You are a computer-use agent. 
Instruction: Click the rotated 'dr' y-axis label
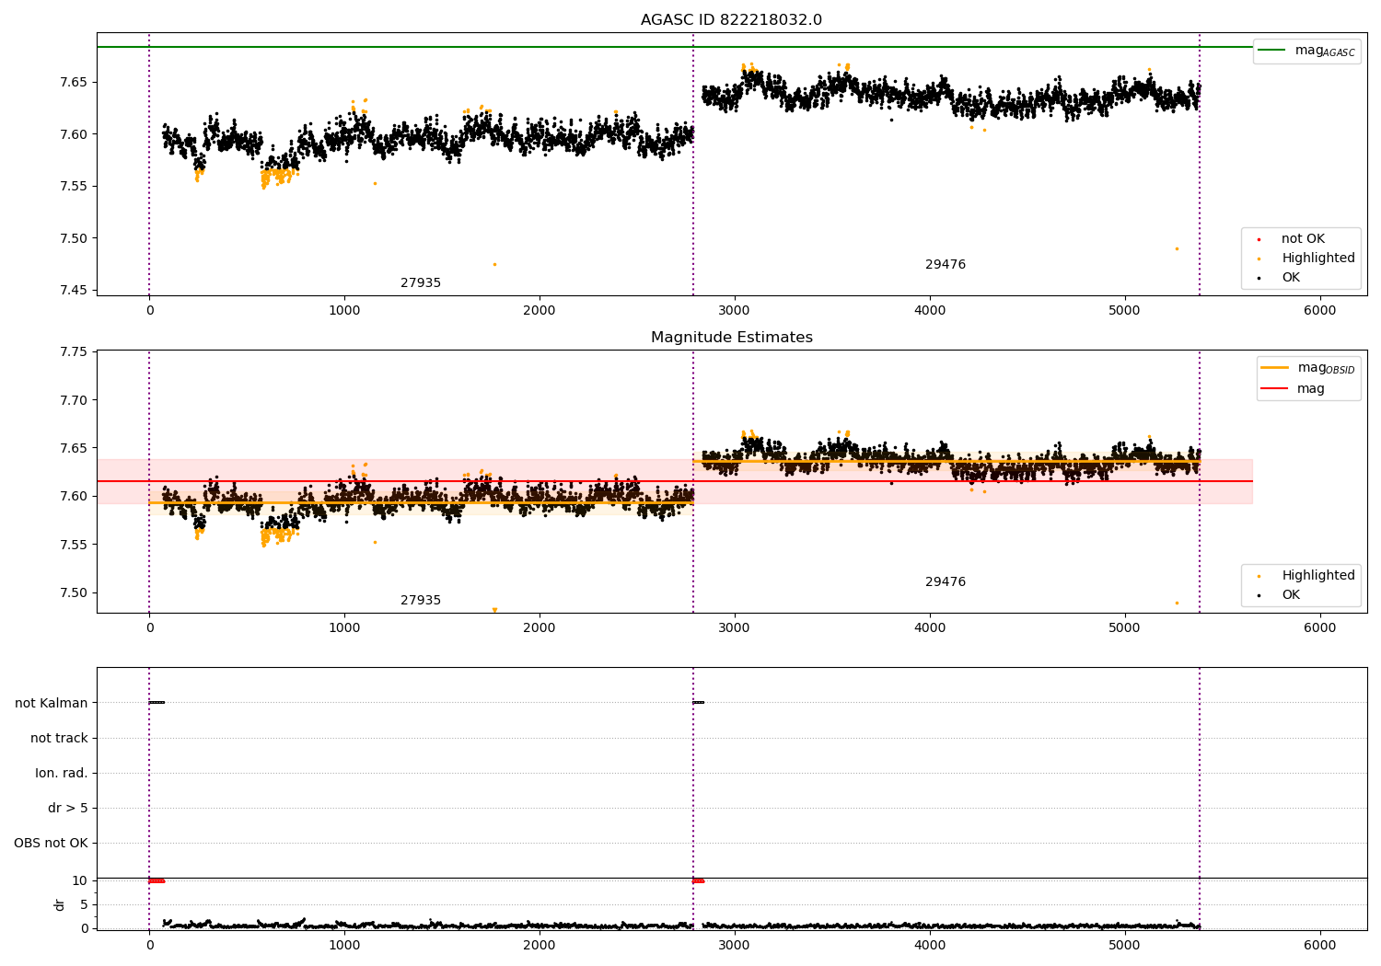click(x=60, y=904)
